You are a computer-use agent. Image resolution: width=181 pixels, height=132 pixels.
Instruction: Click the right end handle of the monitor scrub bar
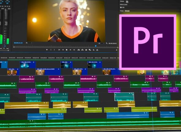coord(118,47)
